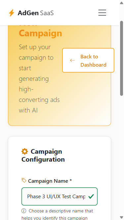This screenshot has width=124, height=220.
Task: Click the AdGen SaaS brand name
Action: click(36, 13)
